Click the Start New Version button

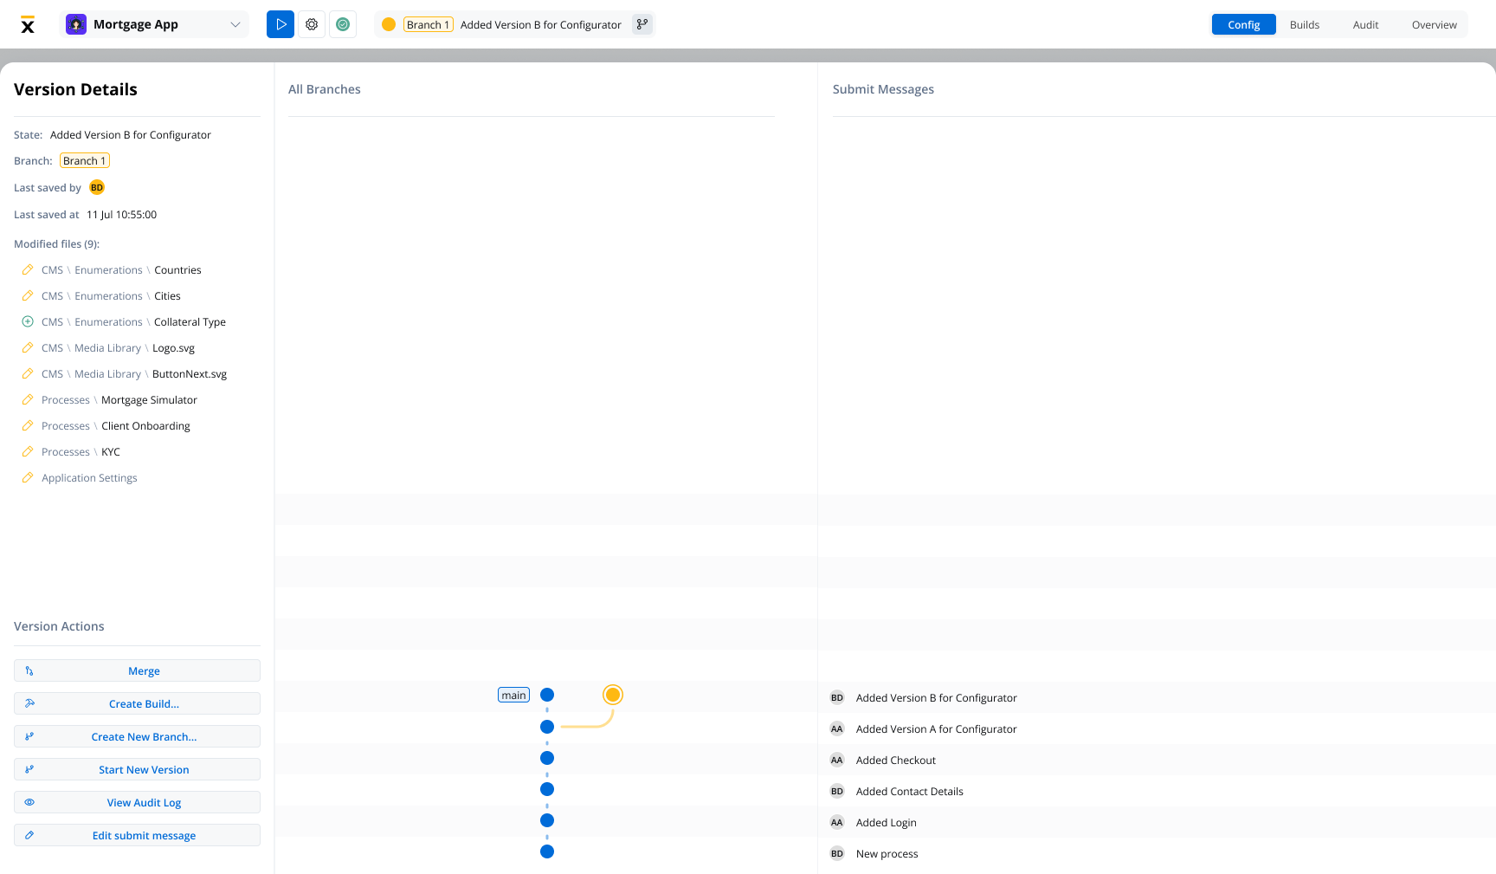tap(137, 769)
